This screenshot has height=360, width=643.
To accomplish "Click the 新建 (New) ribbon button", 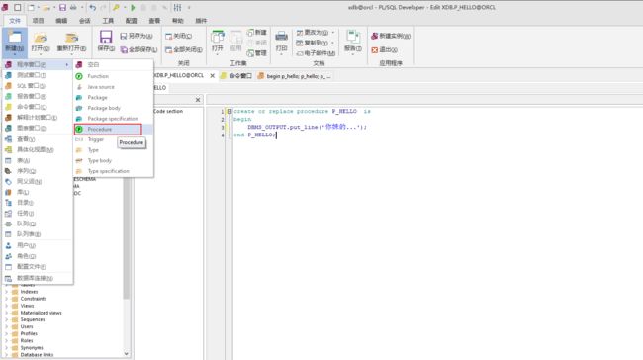I will [15, 43].
